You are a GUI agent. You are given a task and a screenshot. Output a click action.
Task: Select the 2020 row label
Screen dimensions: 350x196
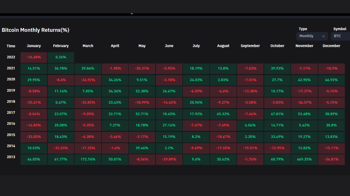[11, 79]
